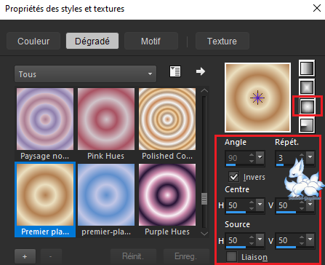Click the Répét. blue slider bar

click(x=280, y=165)
